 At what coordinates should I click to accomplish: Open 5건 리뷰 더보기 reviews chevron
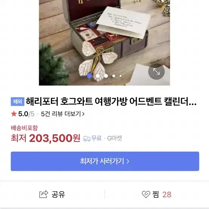point(83,114)
